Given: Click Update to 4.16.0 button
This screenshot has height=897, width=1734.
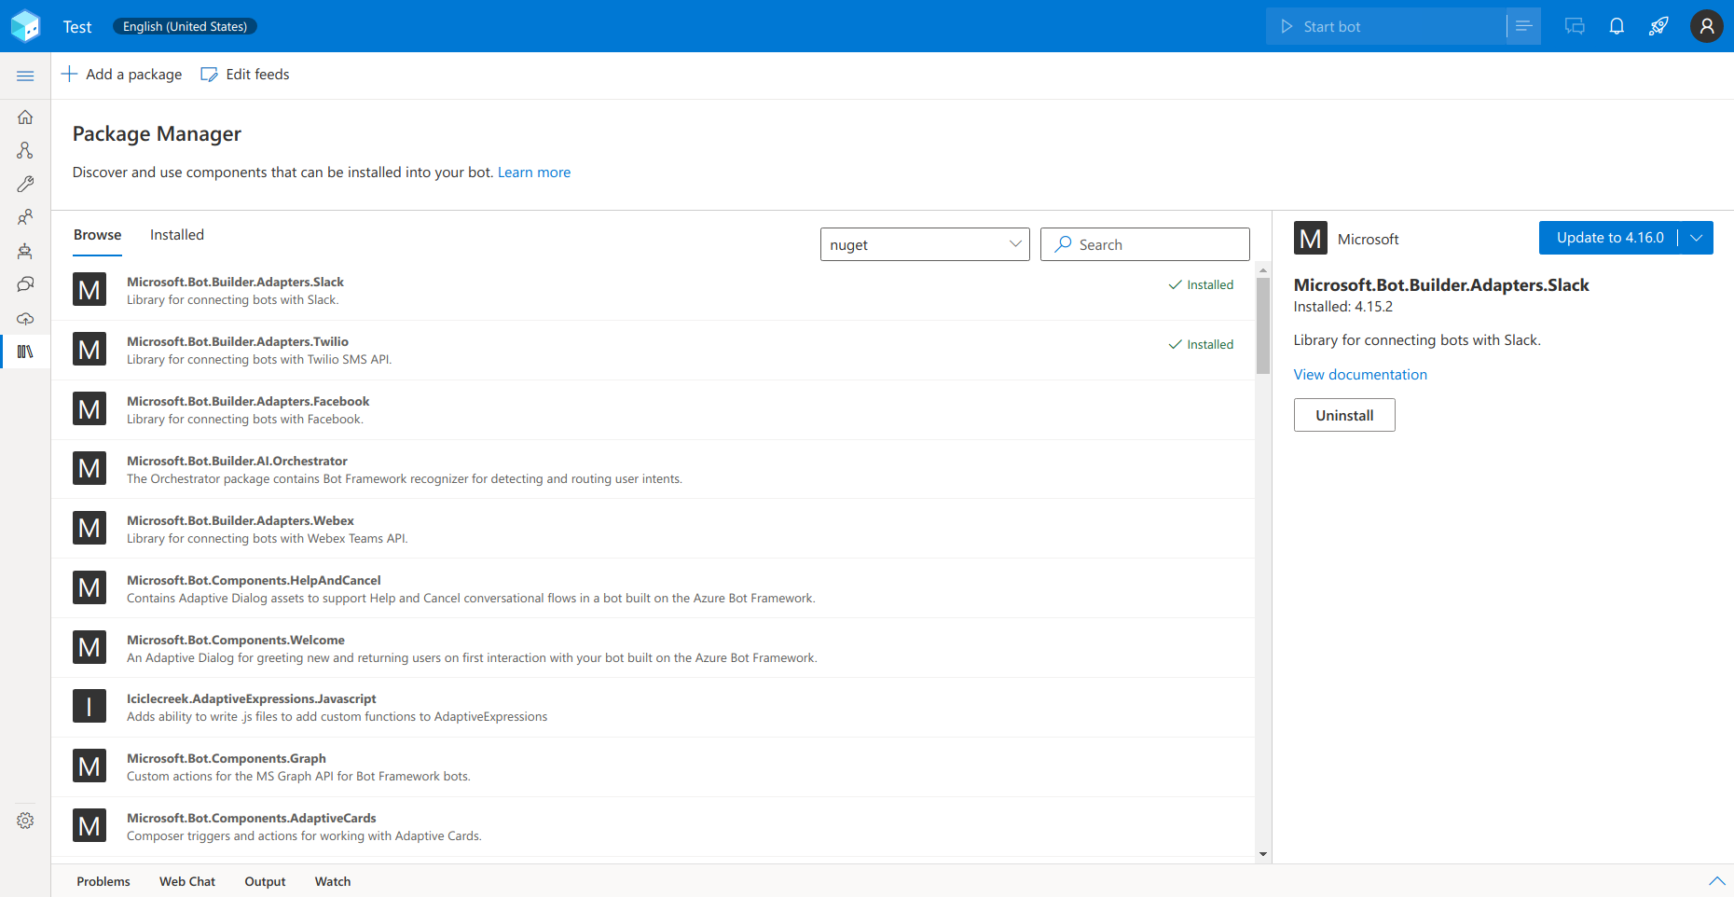Looking at the screenshot, I should coord(1609,238).
